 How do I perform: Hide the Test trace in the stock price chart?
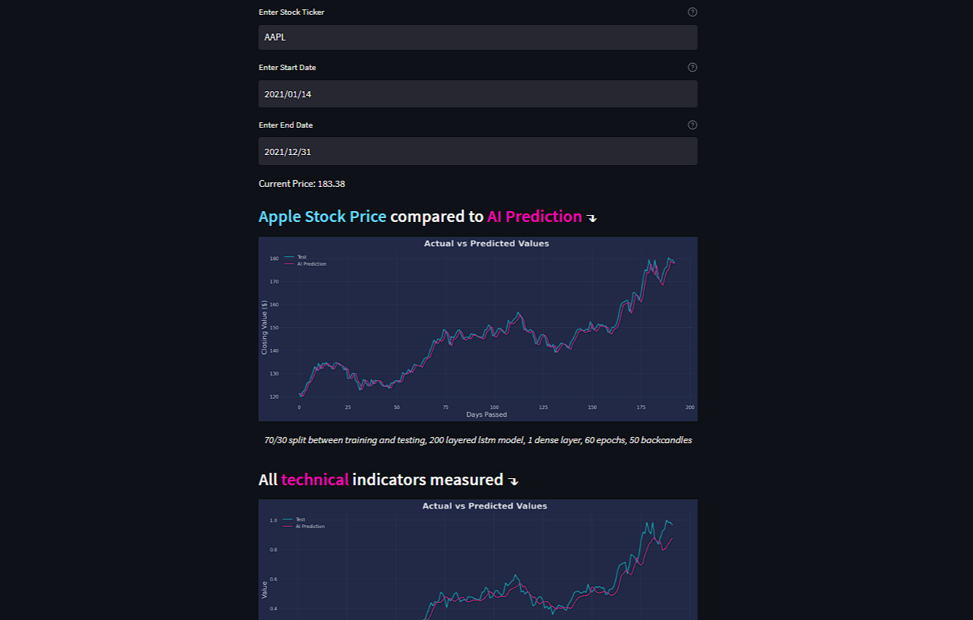pyautogui.click(x=298, y=256)
